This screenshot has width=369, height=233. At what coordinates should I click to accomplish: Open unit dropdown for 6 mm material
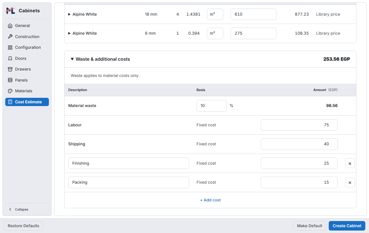click(x=215, y=33)
